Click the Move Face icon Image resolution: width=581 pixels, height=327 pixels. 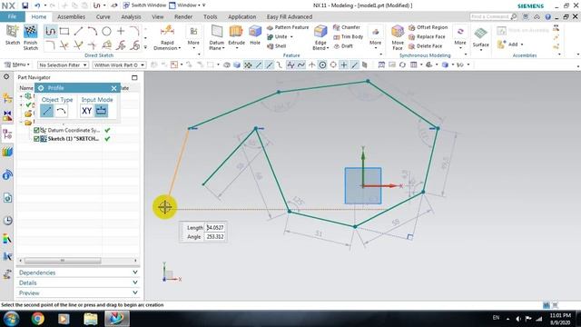[398, 32]
